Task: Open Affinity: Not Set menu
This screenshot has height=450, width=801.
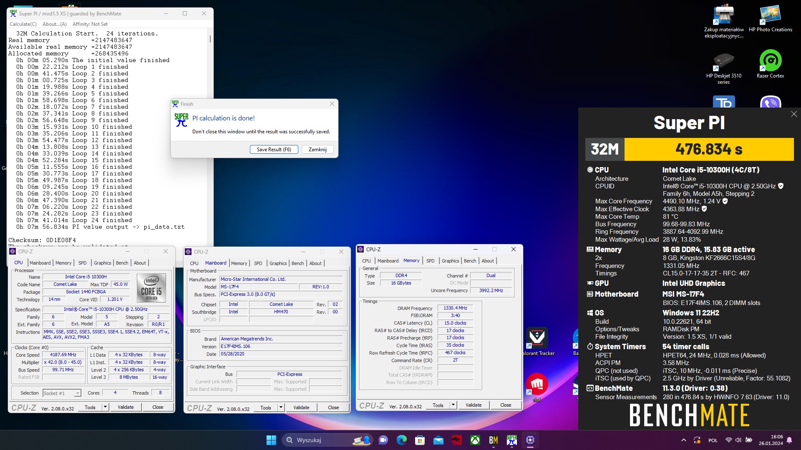Action: (90, 24)
